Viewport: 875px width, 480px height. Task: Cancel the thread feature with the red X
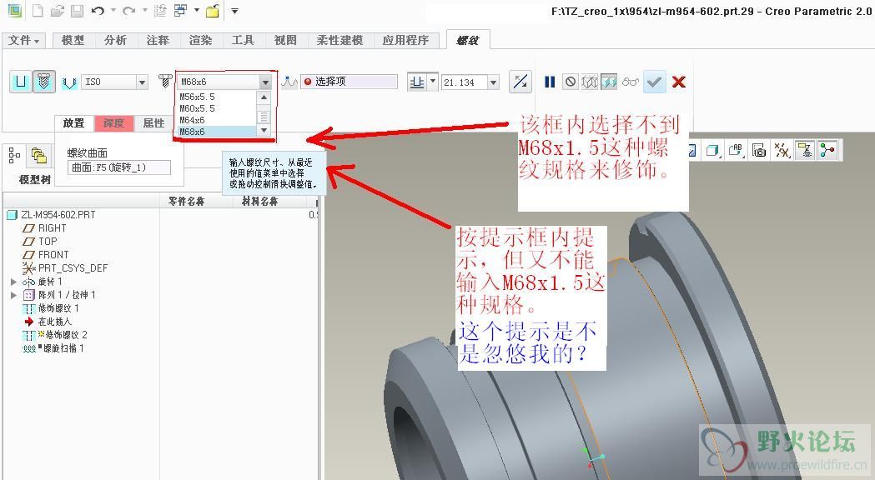click(679, 82)
